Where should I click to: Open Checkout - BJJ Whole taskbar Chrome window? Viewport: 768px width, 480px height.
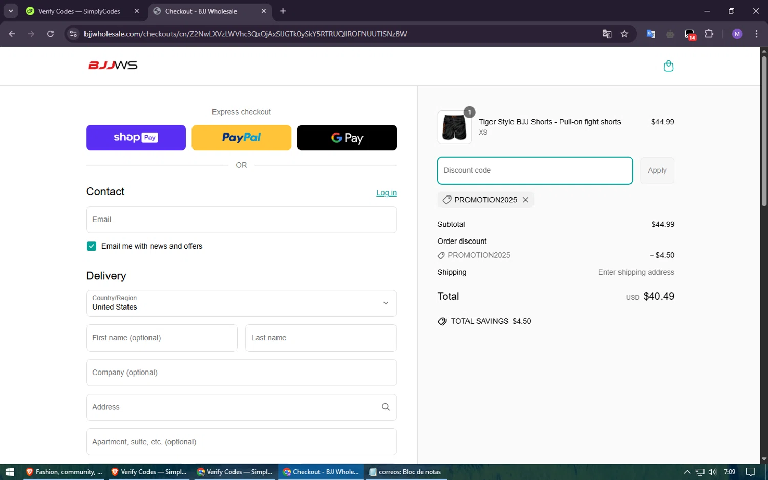coord(321,472)
